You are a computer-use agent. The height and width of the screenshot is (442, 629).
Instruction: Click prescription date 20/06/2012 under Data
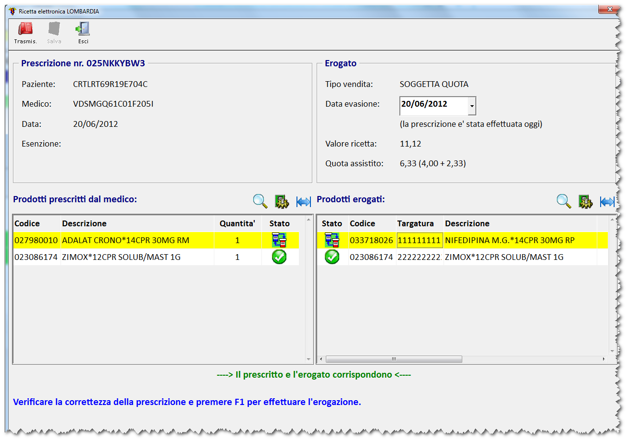point(96,124)
